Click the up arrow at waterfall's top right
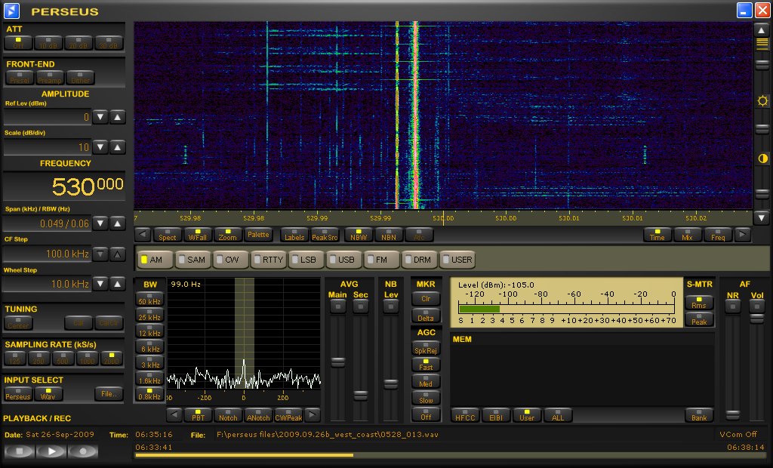The image size is (773, 468). coord(762,30)
